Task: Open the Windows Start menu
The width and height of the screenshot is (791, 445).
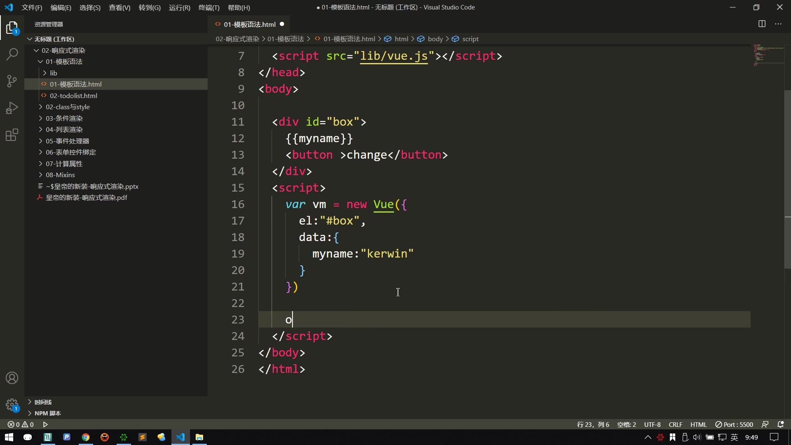Action: 9,437
